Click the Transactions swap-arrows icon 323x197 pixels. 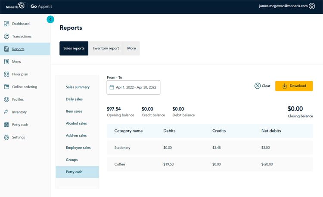(x=6, y=37)
